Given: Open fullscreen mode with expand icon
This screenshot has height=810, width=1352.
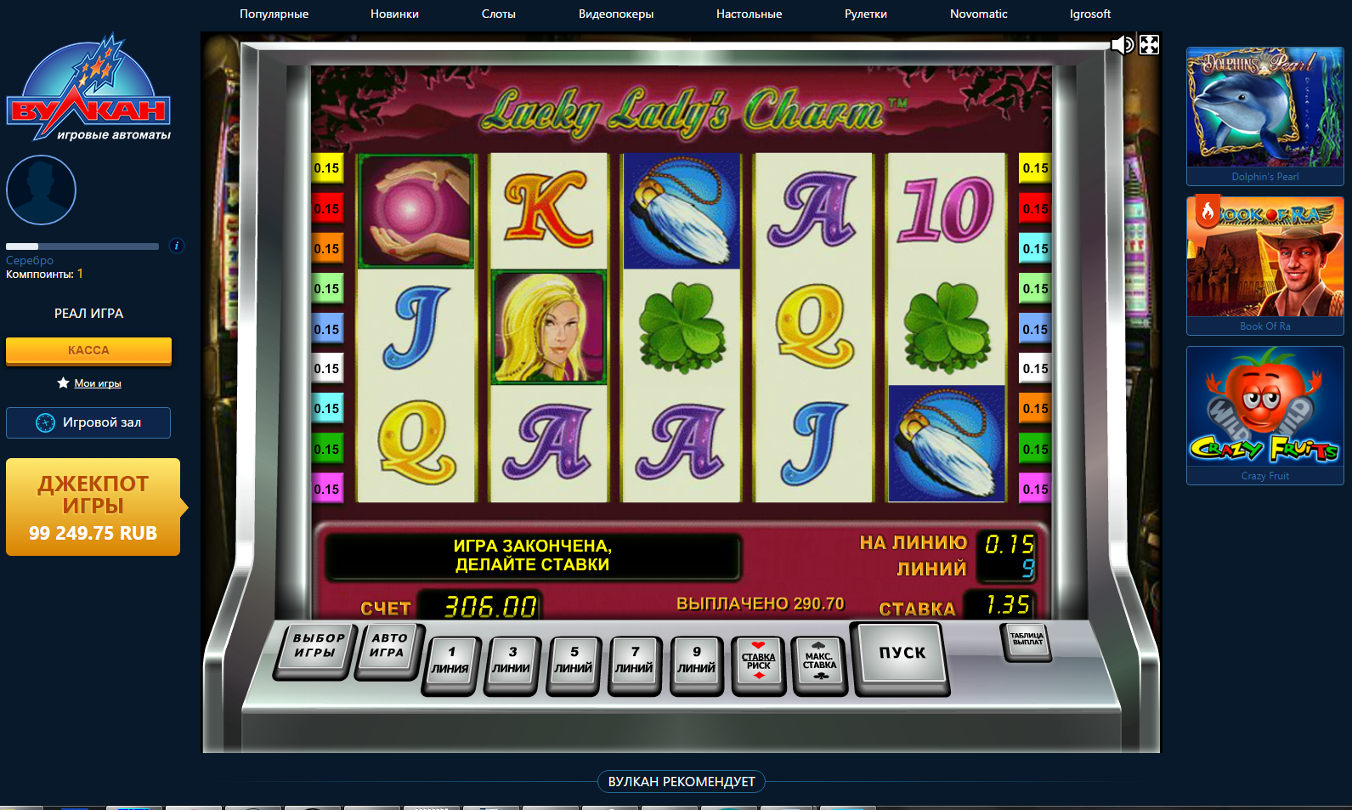Looking at the screenshot, I should 1149,44.
